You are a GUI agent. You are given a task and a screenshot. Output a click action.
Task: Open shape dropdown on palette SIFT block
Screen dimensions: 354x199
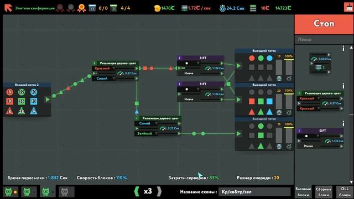[x=308, y=136]
